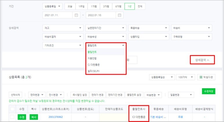224x122 pixels.
Task: Click the 선택삭제 button
Action: click(x=15, y=95)
